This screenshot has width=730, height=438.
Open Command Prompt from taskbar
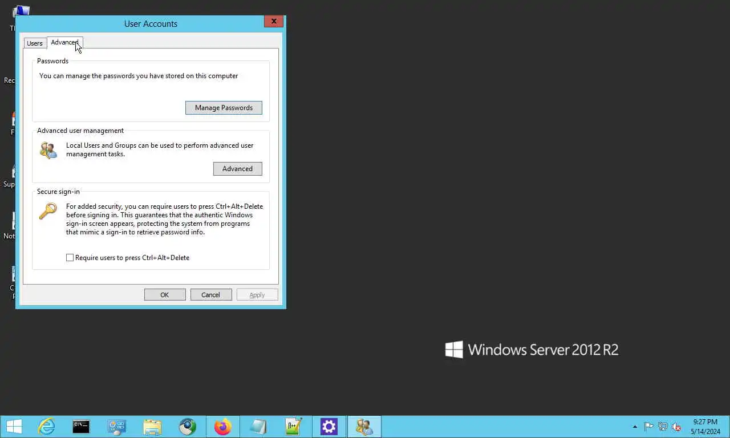(81, 427)
